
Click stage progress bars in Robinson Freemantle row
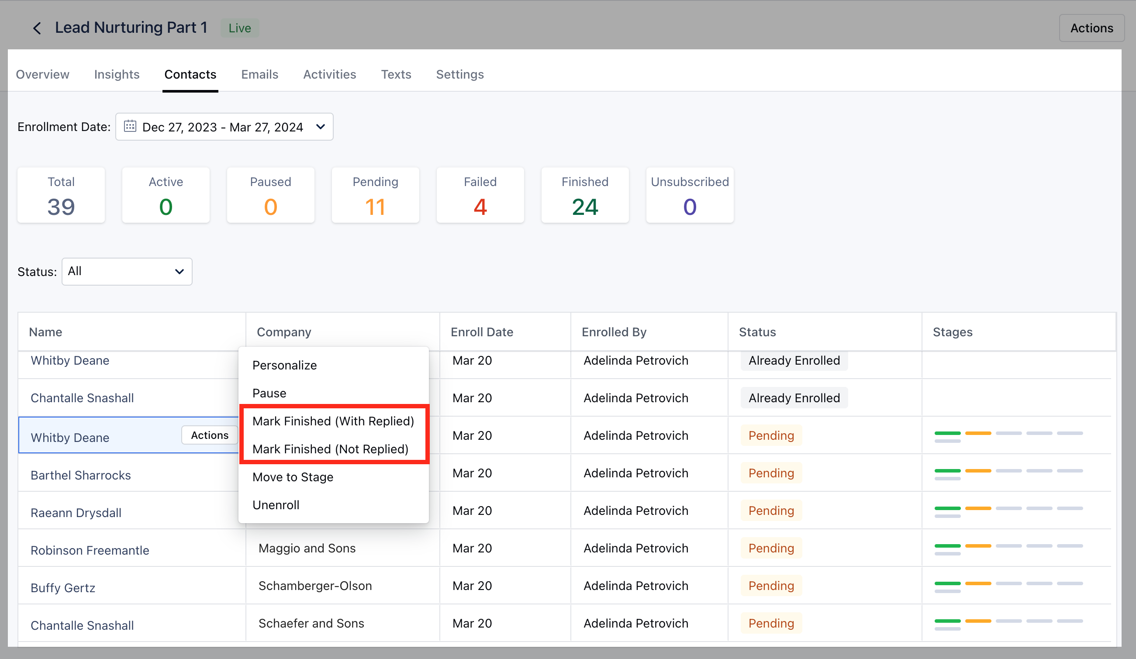coord(1008,549)
